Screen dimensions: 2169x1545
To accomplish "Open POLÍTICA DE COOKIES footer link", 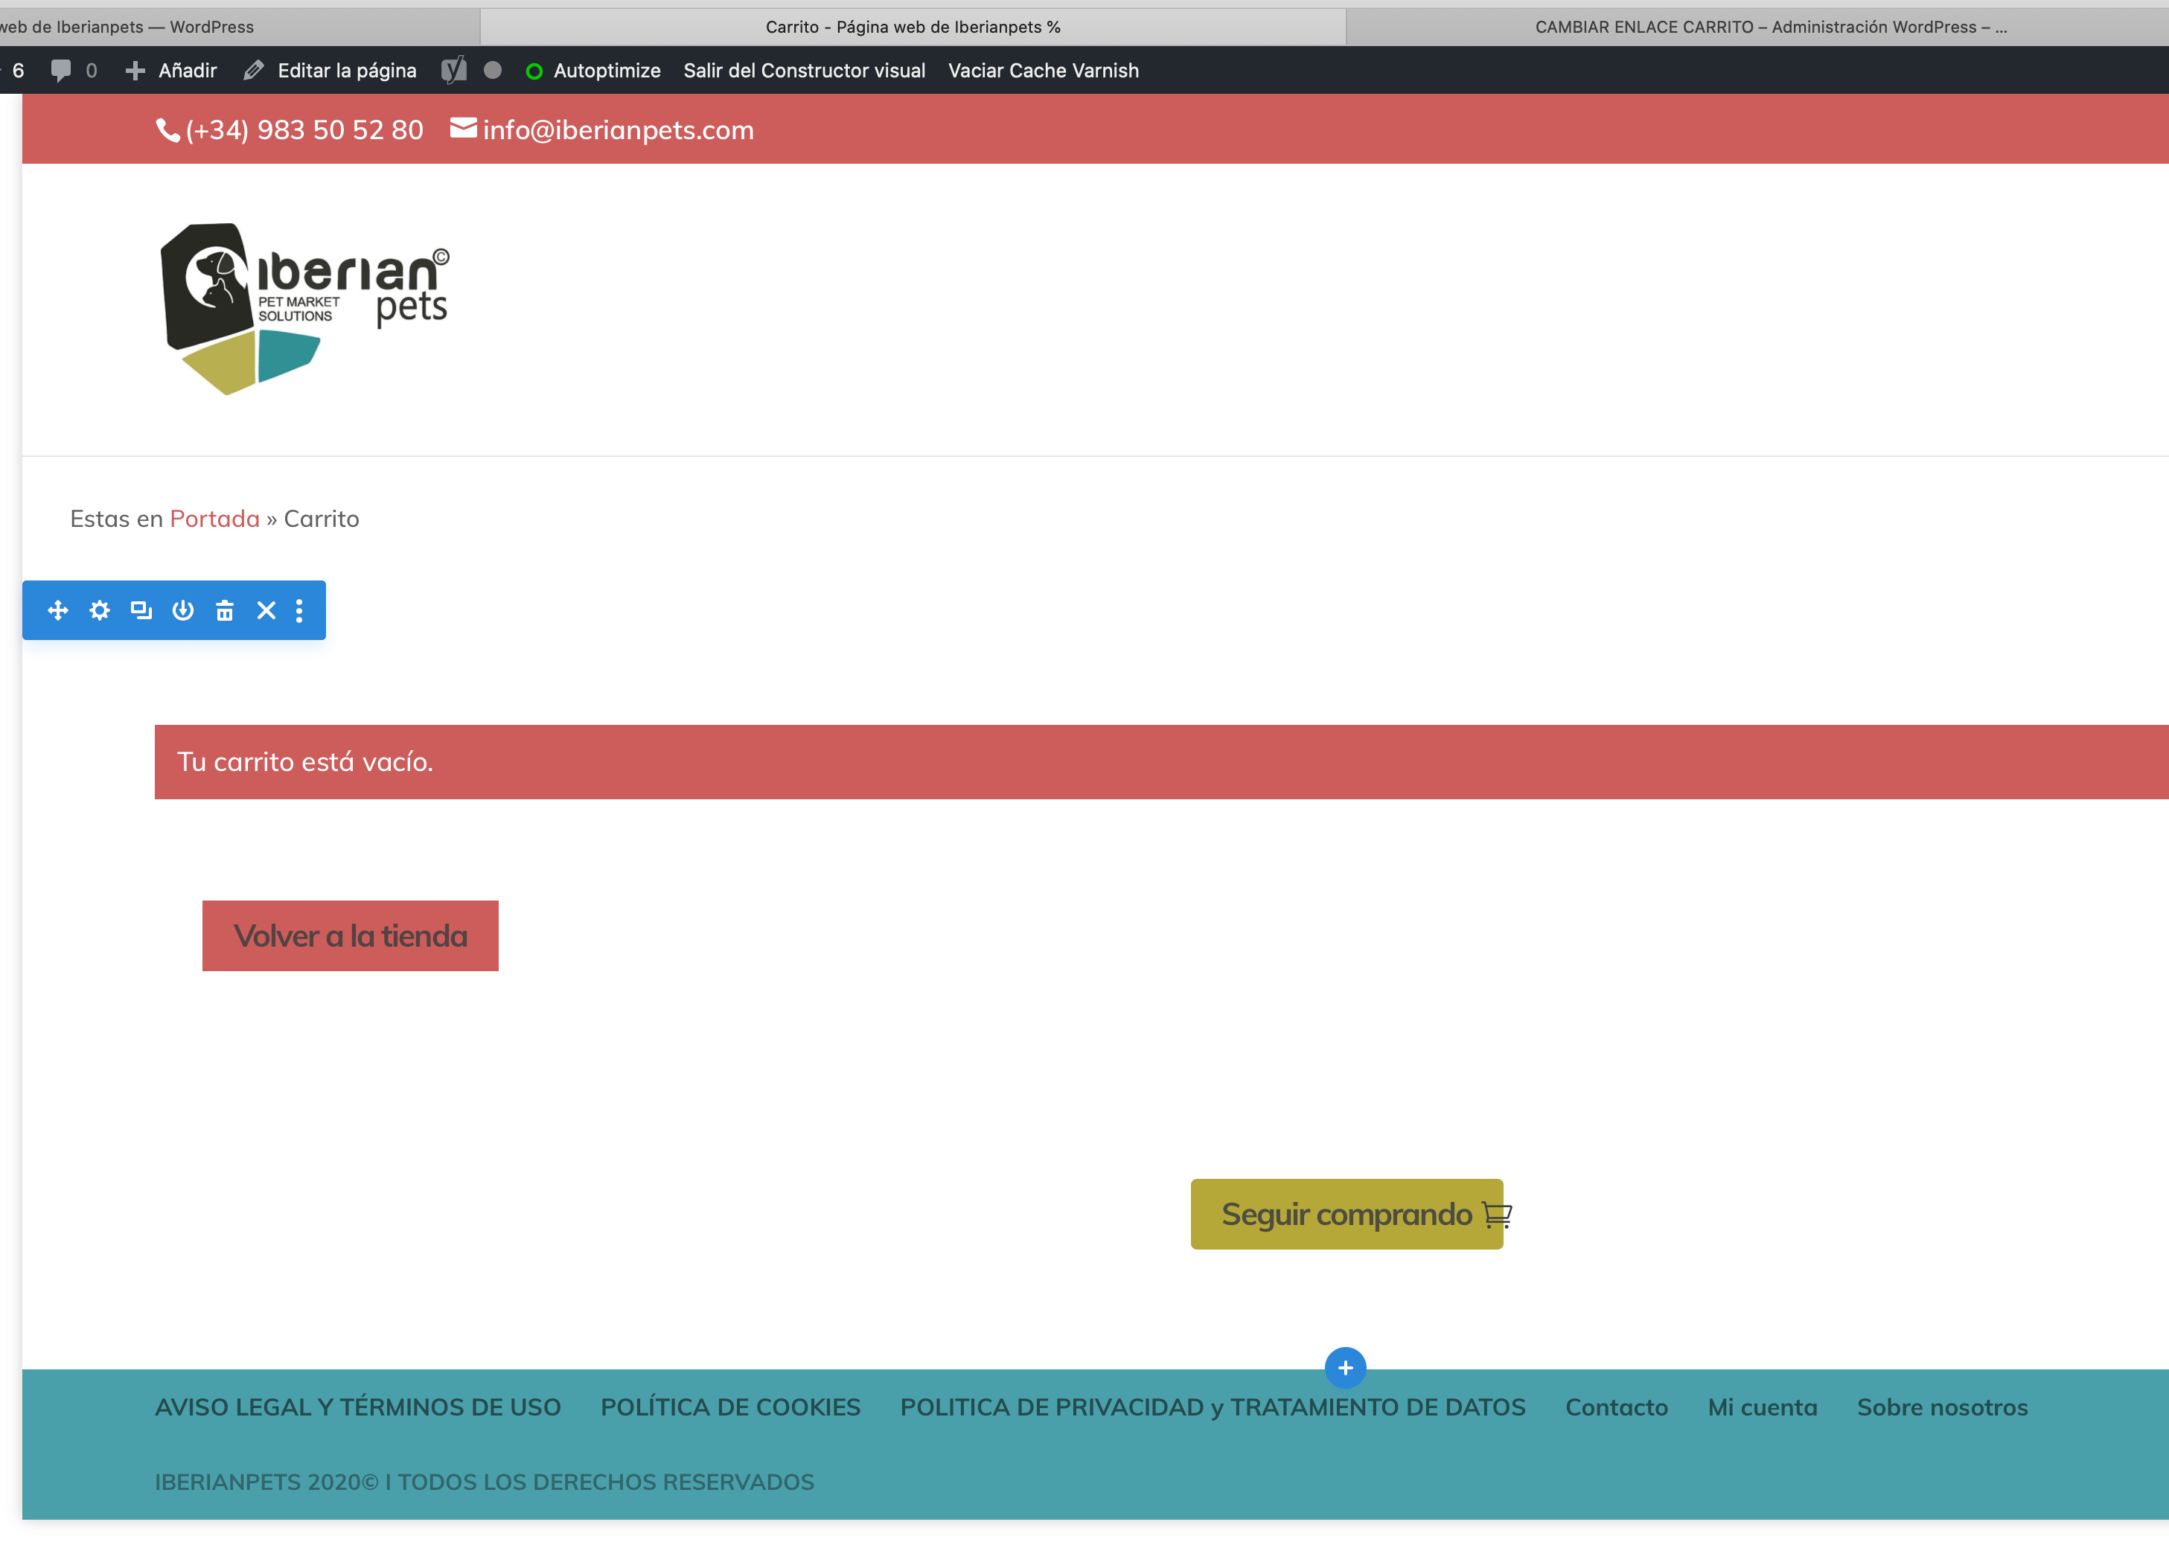I will [x=731, y=1407].
